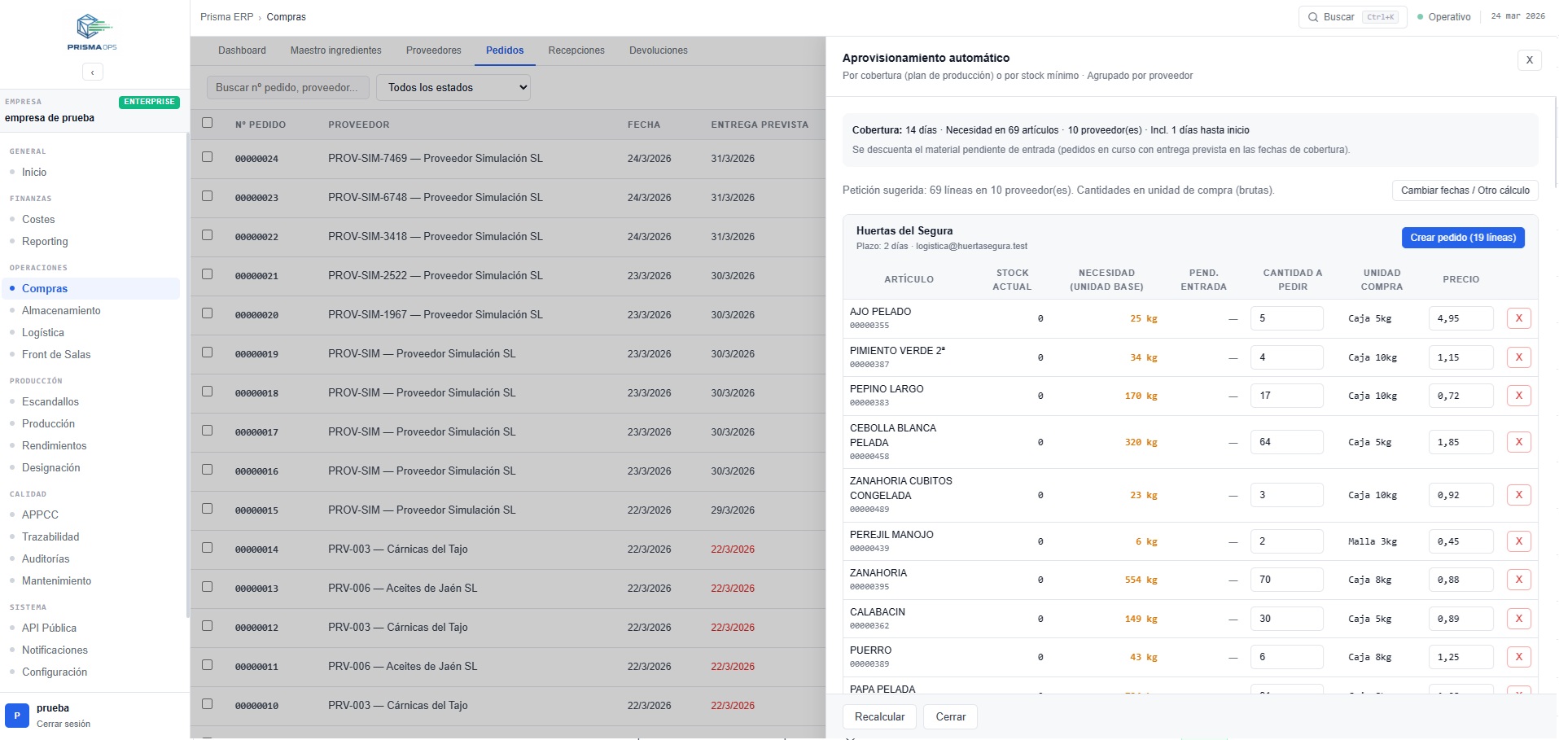Edit the PIMIENTO VERDE quantity field
The height and width of the screenshot is (740, 1559).
click(x=1285, y=357)
